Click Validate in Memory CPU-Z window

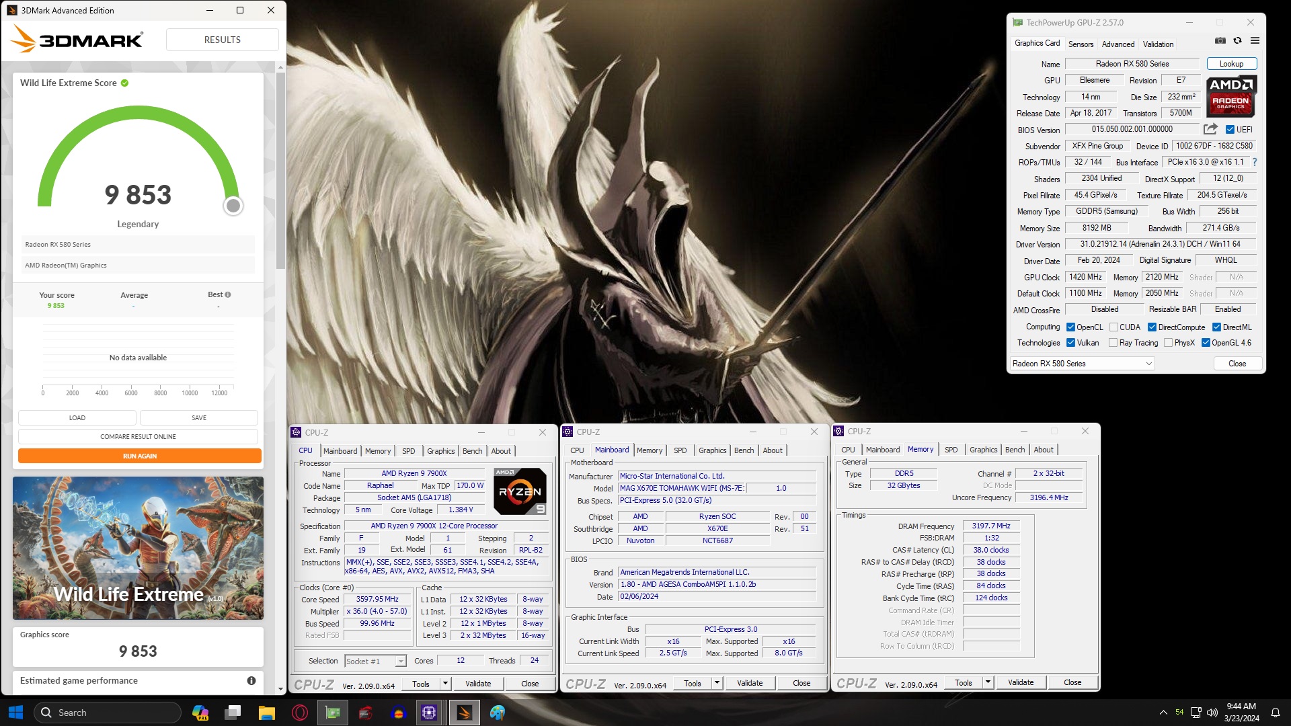[1020, 682]
